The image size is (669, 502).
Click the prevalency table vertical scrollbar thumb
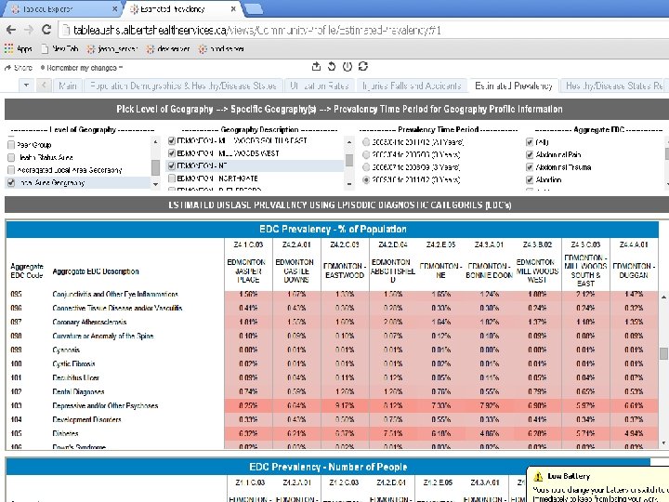coord(663,353)
